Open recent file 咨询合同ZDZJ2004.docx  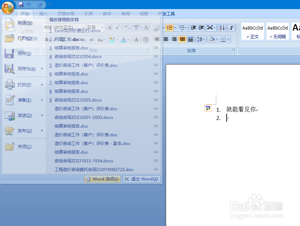(x=78, y=56)
